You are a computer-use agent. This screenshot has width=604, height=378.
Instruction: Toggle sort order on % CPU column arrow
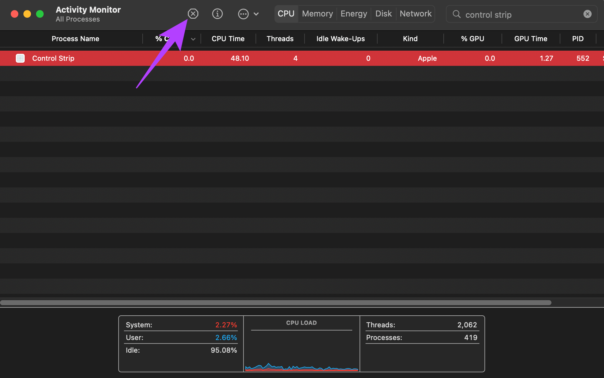click(x=193, y=39)
